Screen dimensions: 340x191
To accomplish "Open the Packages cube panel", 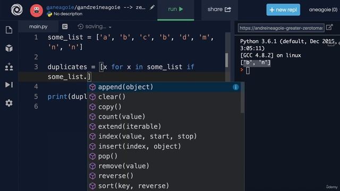I will (x=9, y=48).
